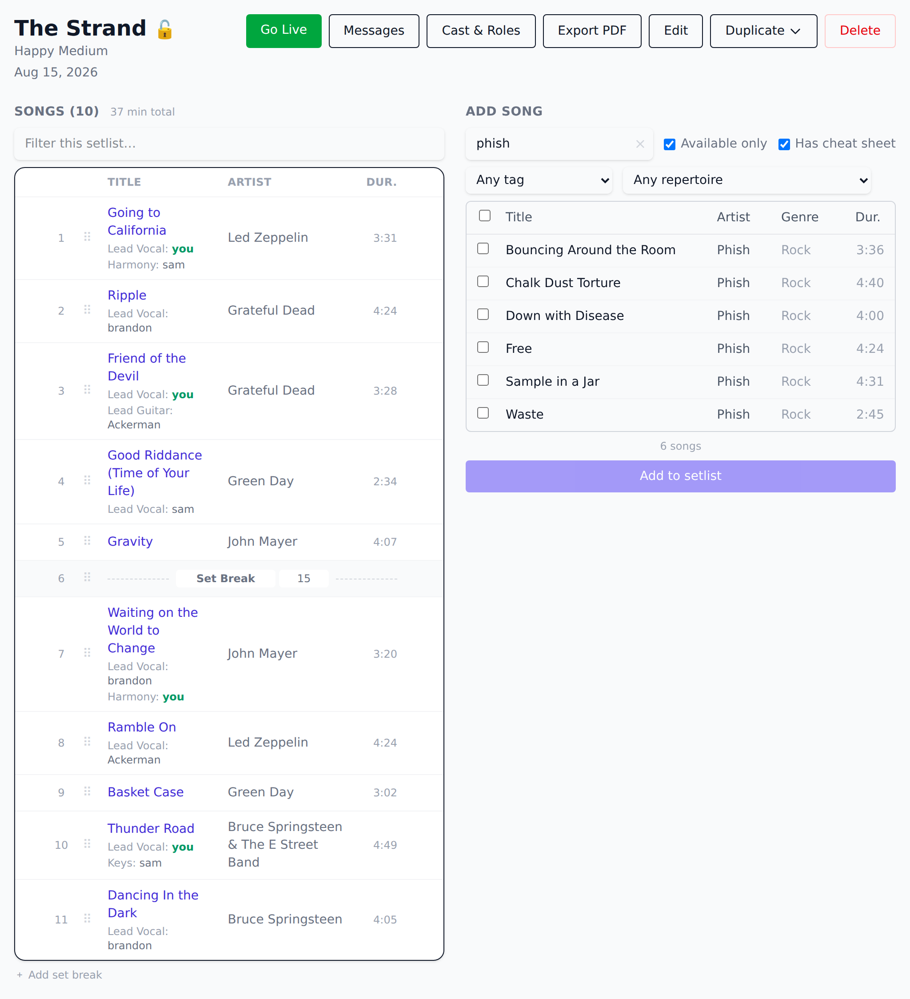Click drag handle for Dancing In the Dark
Viewport: 910px width, 999px height.
tap(87, 918)
